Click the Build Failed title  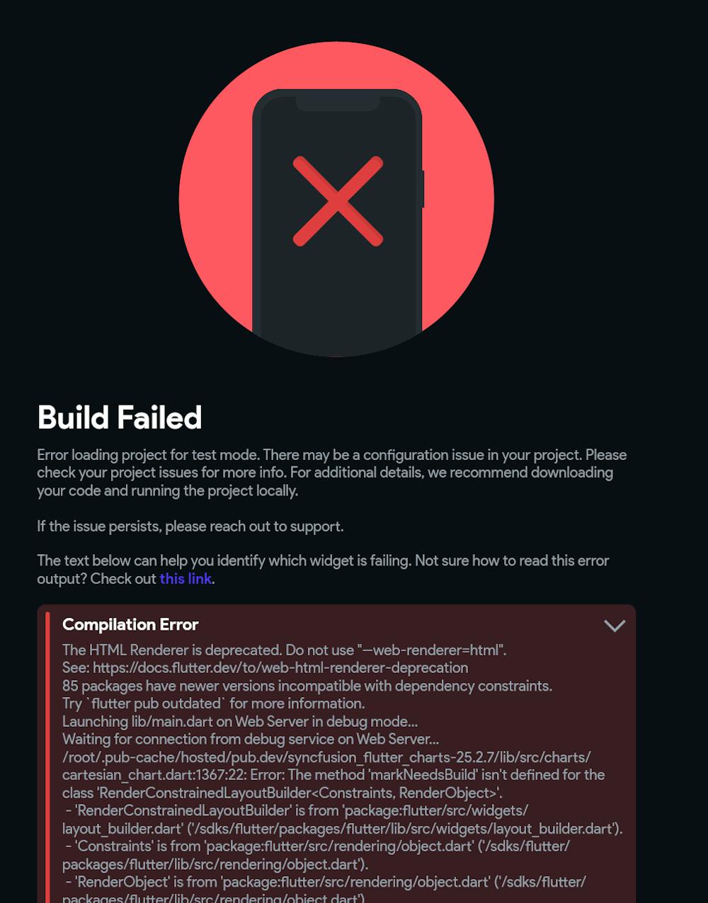click(x=120, y=418)
